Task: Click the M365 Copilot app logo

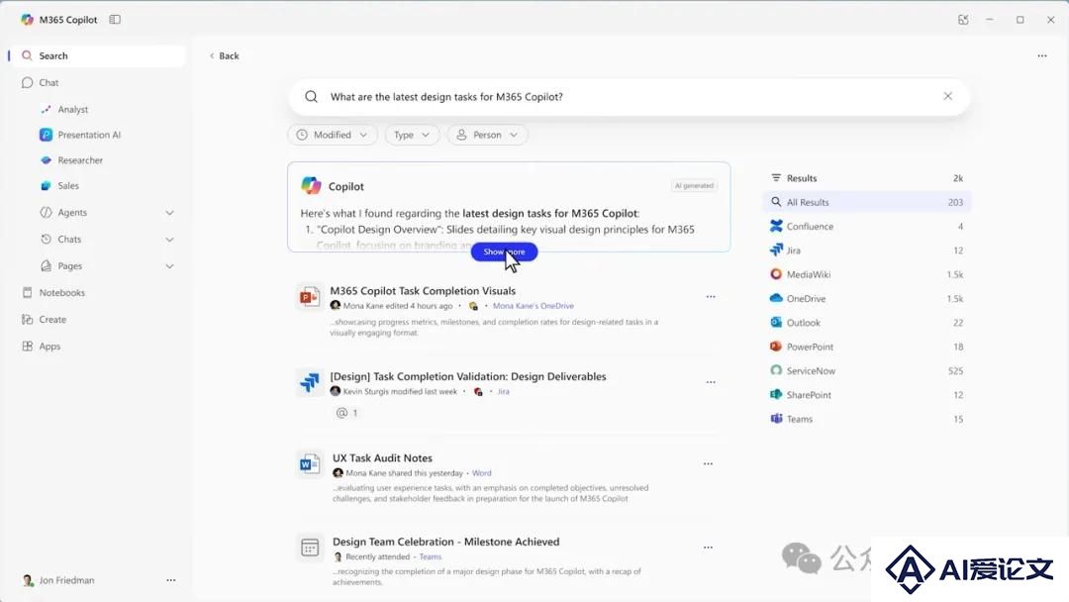Action: click(27, 20)
